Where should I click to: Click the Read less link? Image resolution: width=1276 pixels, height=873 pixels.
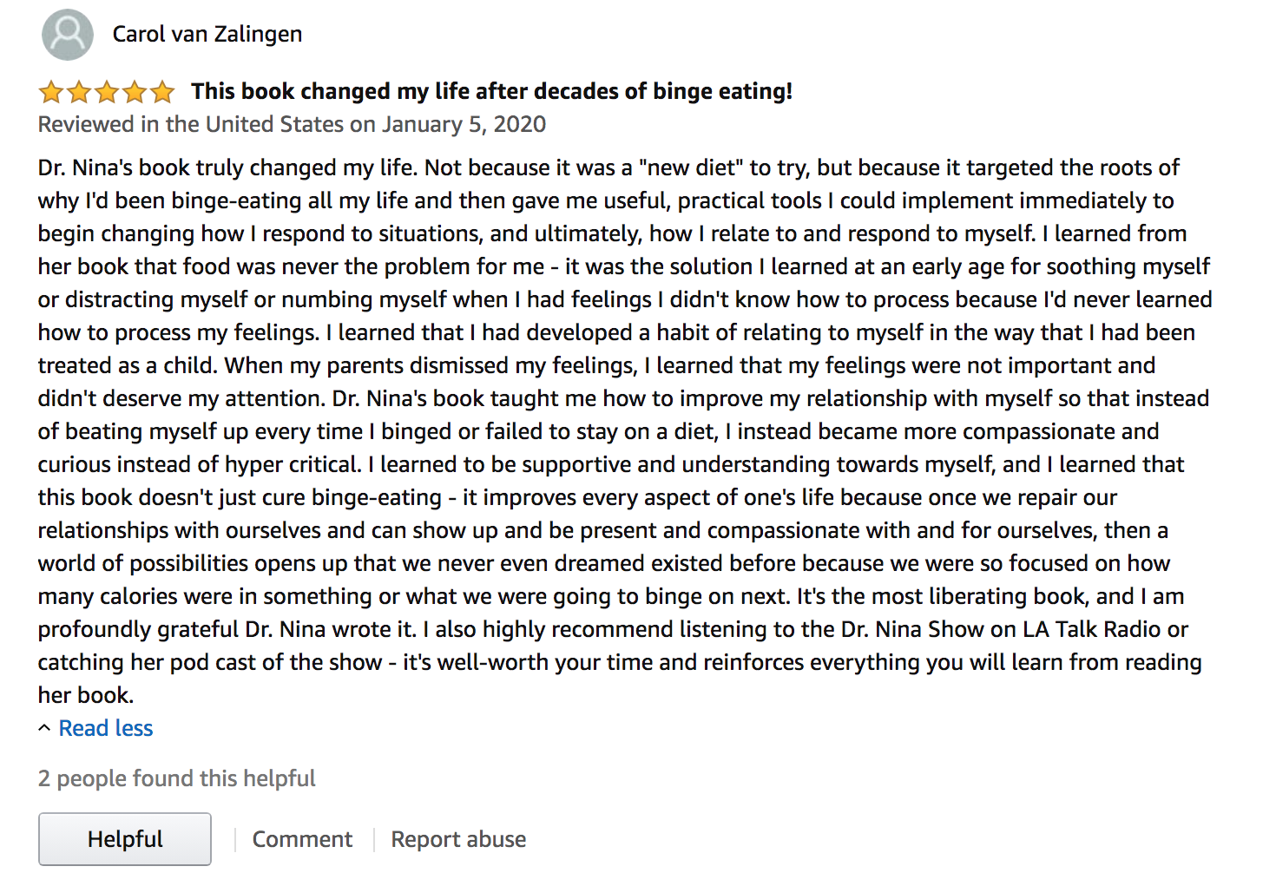coord(106,728)
